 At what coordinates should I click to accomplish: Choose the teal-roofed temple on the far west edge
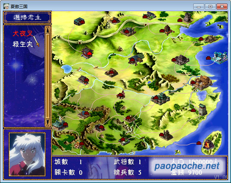coord(60,125)
